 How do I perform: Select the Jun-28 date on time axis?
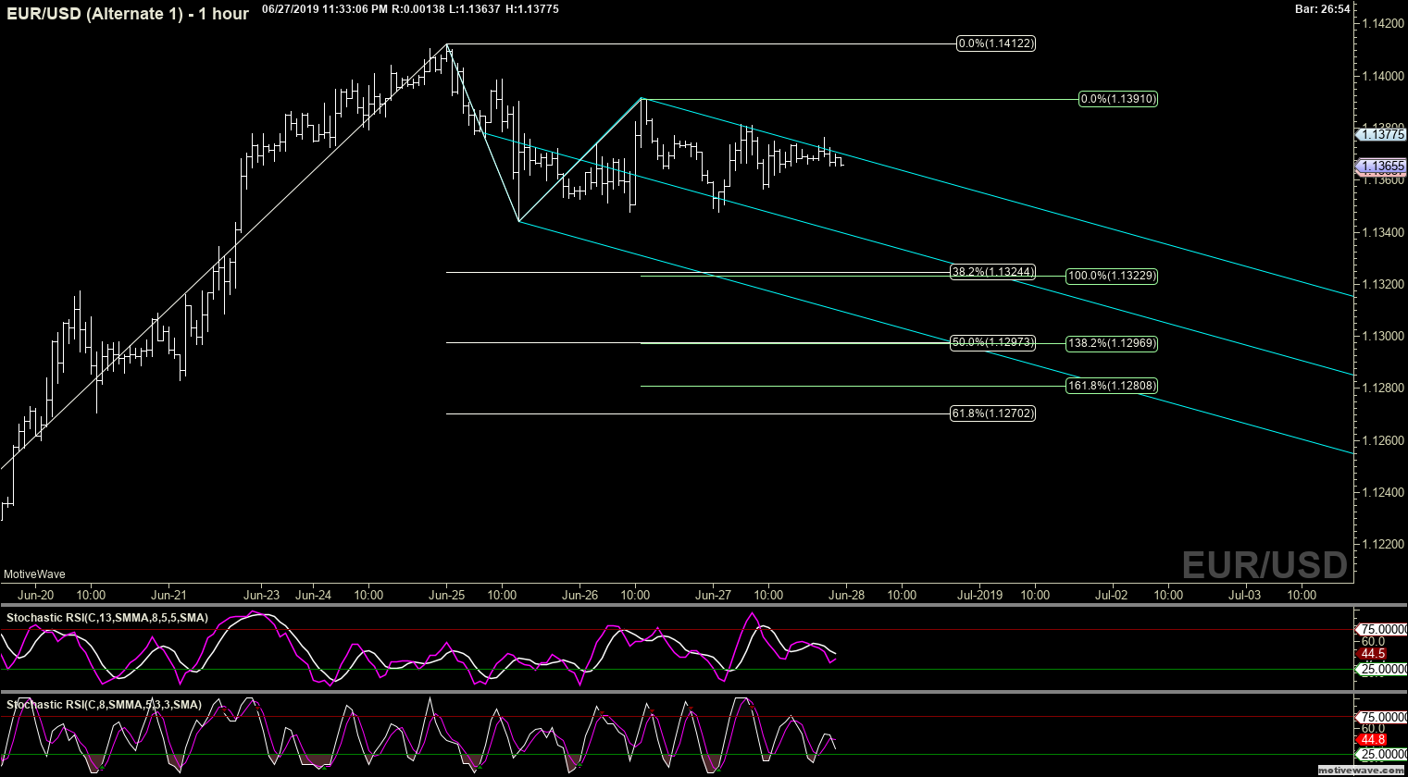click(x=846, y=595)
